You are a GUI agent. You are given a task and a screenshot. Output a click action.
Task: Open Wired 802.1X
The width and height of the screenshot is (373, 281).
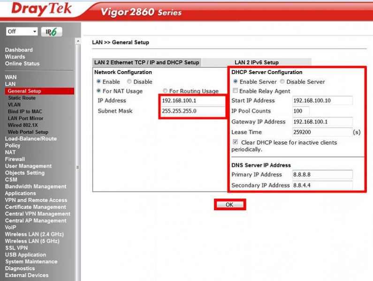[x=23, y=125]
